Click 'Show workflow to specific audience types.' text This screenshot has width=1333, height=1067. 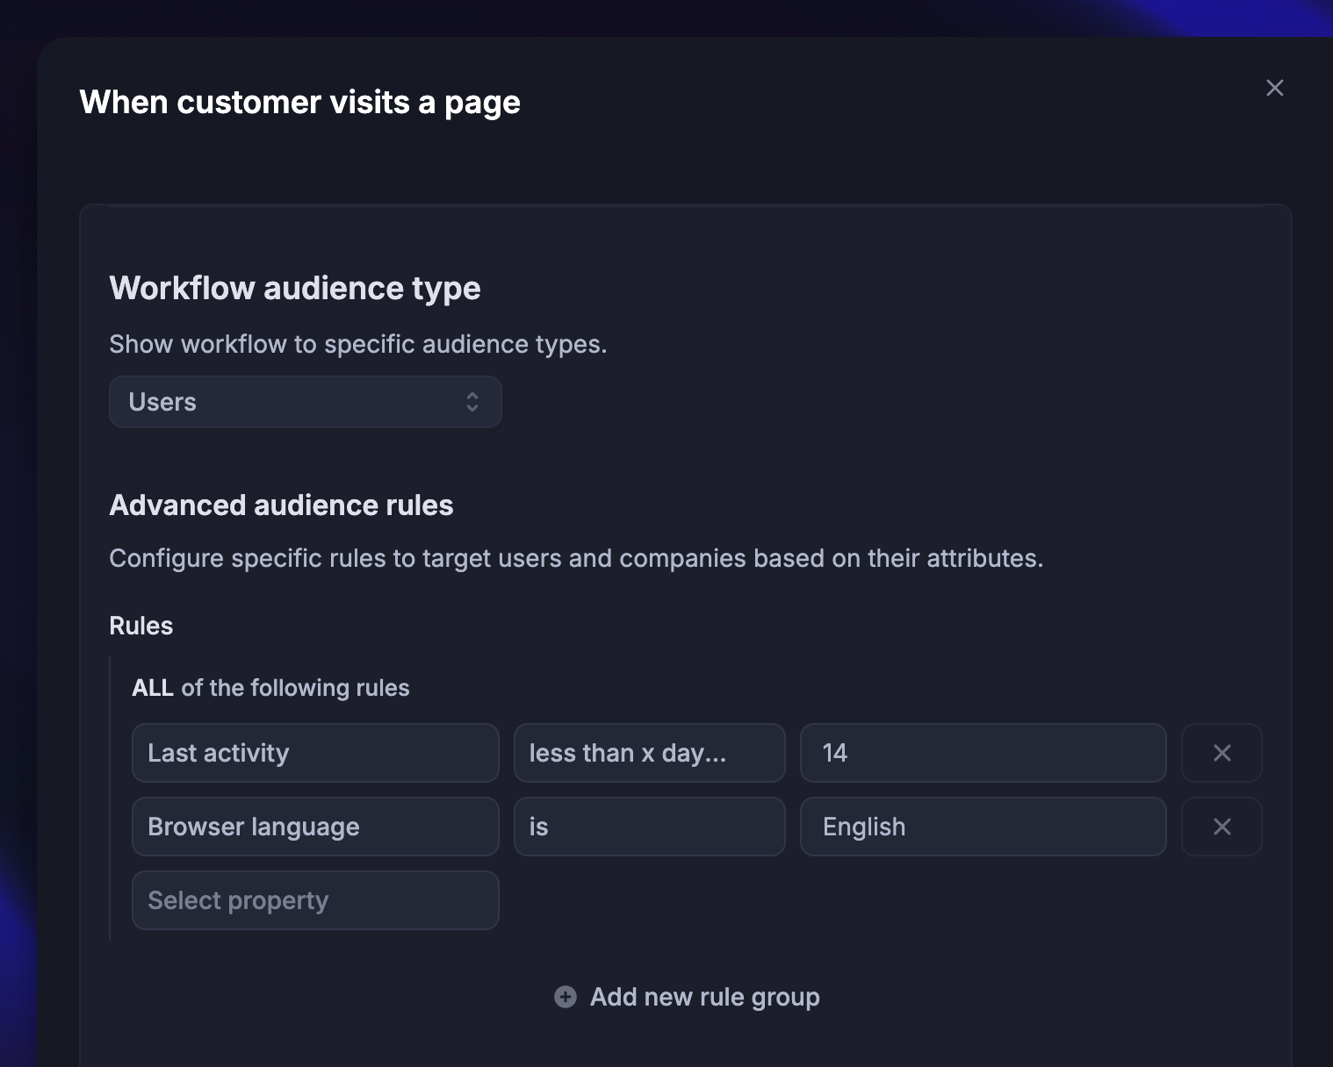(x=358, y=344)
